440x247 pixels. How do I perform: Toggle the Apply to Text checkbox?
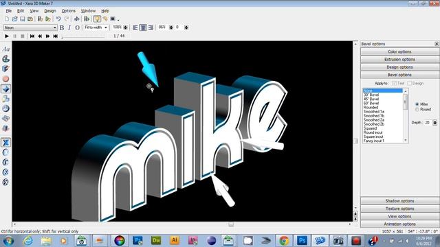(x=395, y=83)
